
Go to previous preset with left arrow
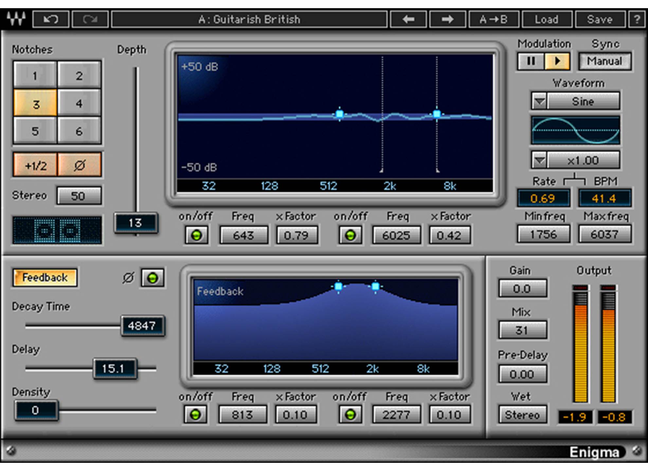(x=410, y=19)
